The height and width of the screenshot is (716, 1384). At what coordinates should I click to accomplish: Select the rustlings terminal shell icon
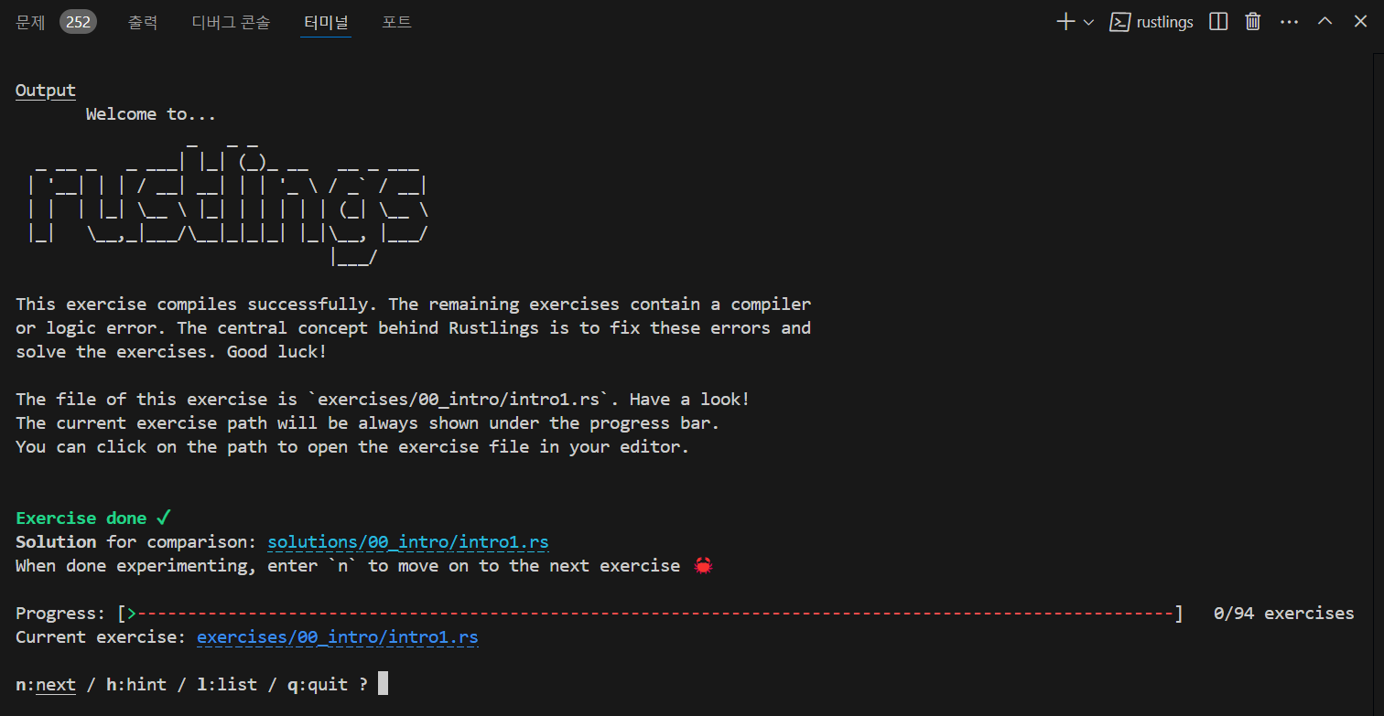(x=1119, y=22)
